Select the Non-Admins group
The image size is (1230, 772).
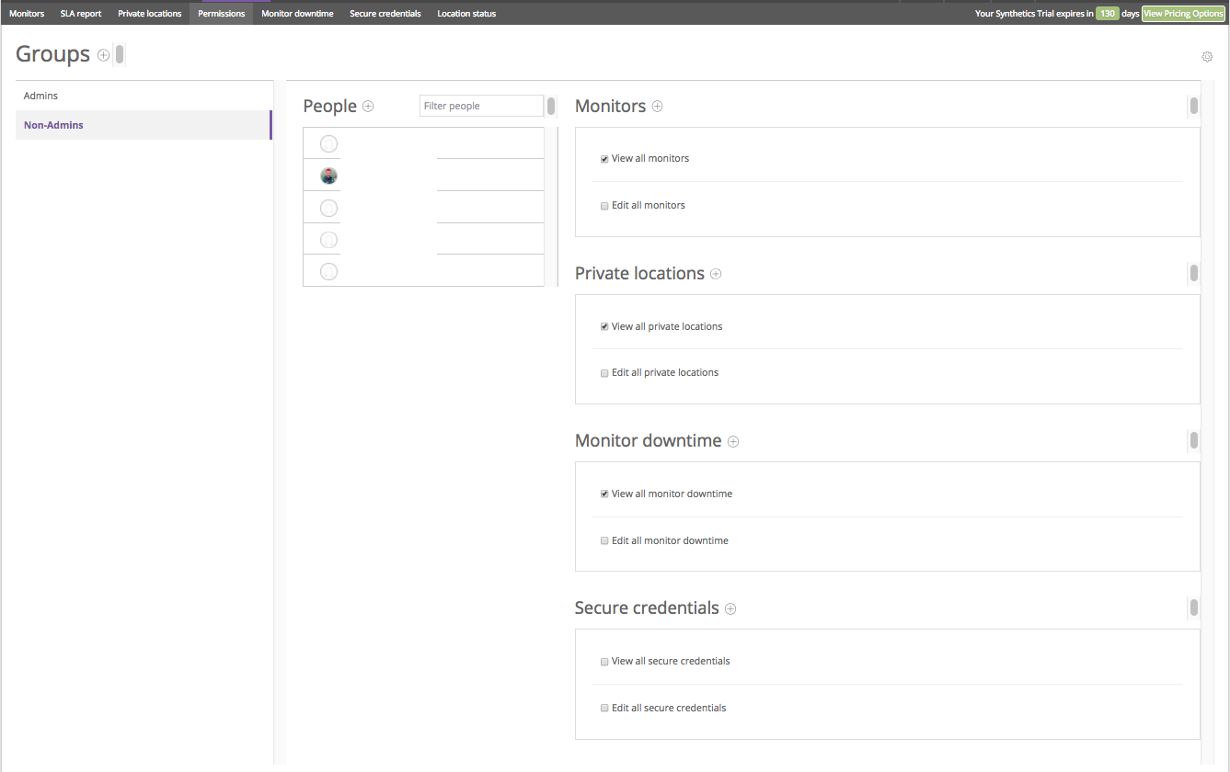pos(144,125)
